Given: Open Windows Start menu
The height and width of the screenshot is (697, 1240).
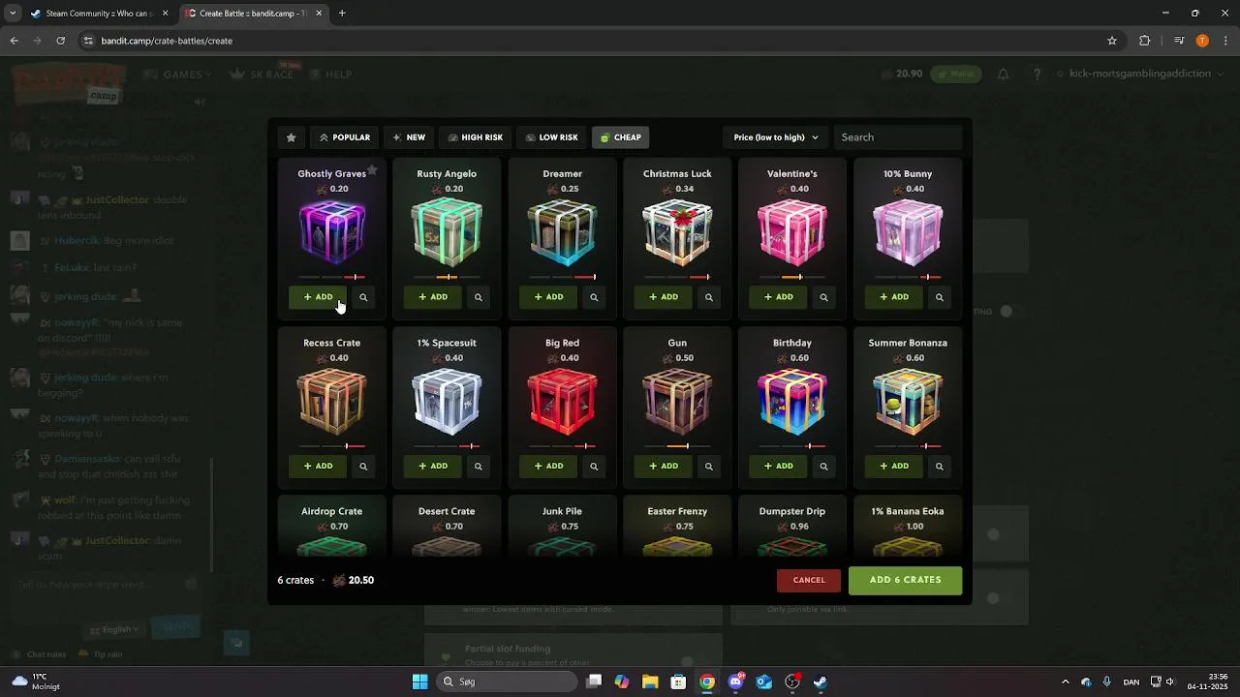Looking at the screenshot, I should [x=419, y=682].
